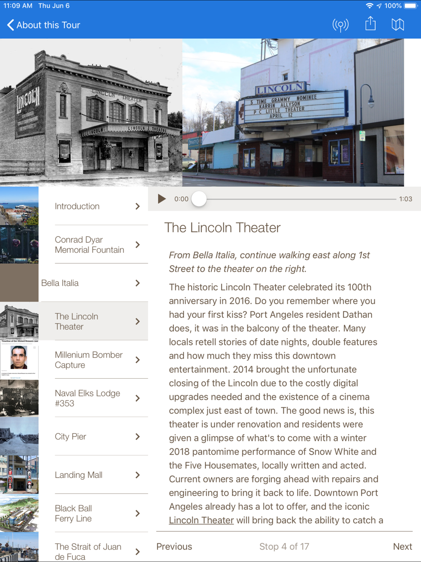Image resolution: width=421 pixels, height=562 pixels.
Task: Tap the City Pier thumbnail
Action: (19, 436)
